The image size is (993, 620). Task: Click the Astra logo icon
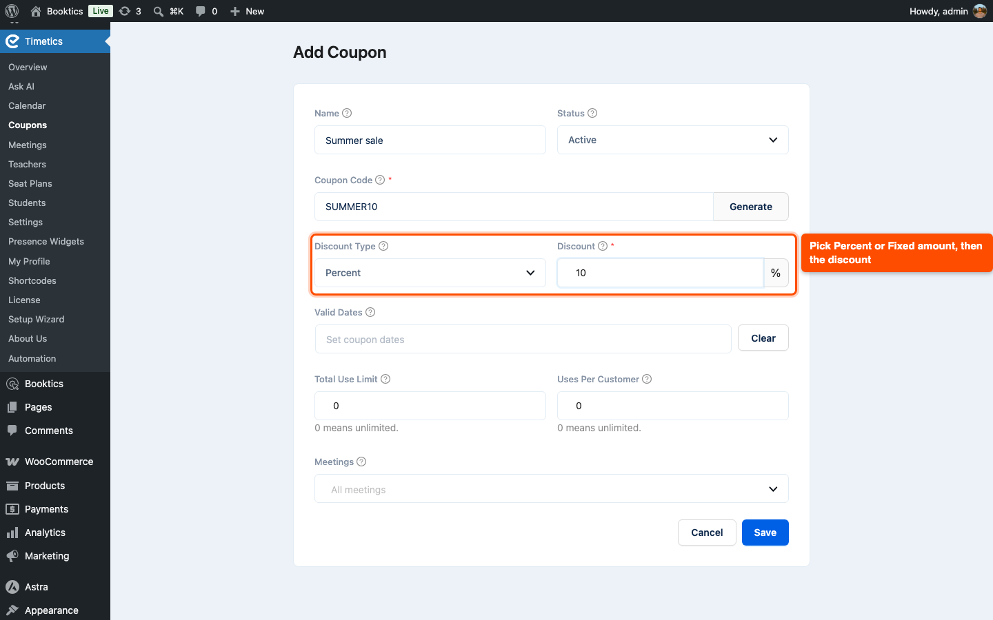point(12,587)
